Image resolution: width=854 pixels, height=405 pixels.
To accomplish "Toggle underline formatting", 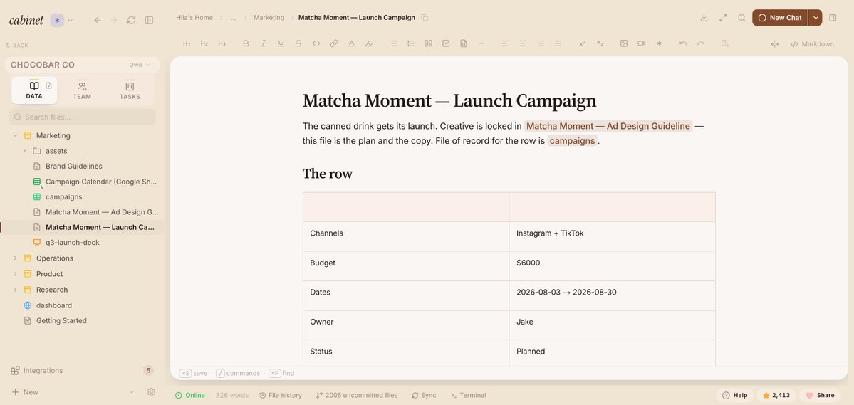I will pyautogui.click(x=281, y=43).
